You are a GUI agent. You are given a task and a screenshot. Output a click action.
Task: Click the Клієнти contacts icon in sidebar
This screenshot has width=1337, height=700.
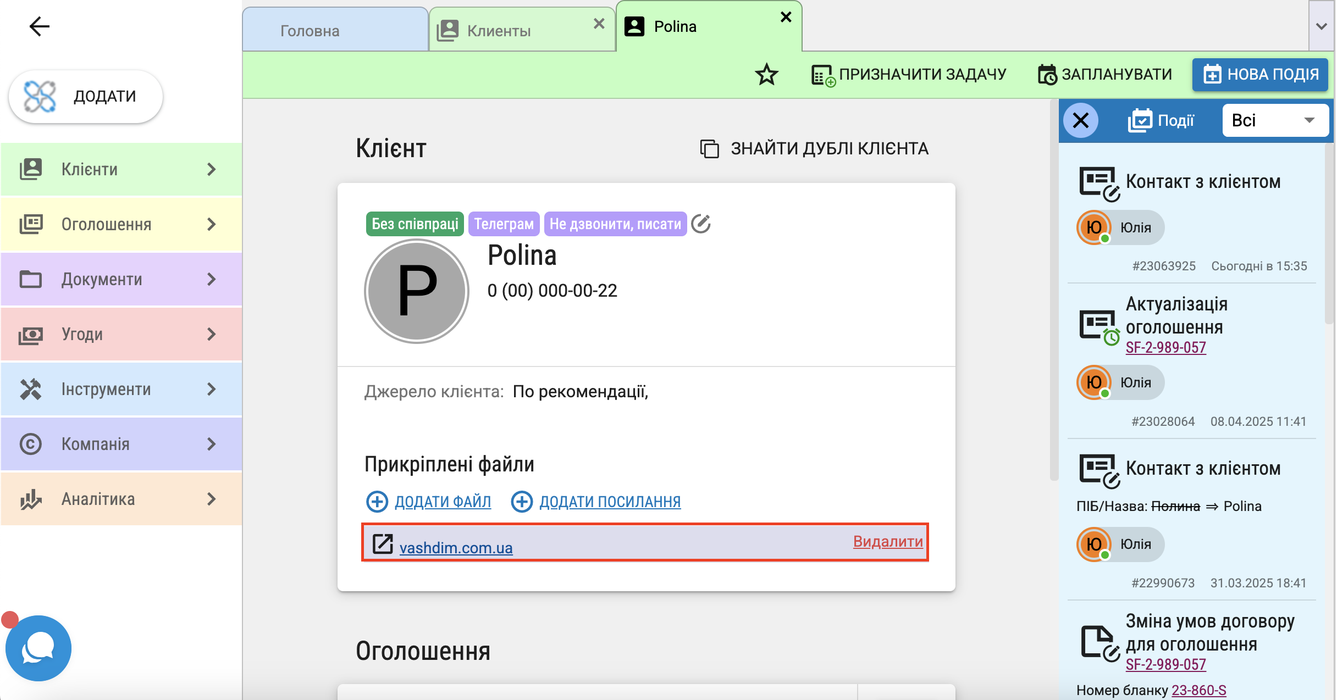click(31, 169)
